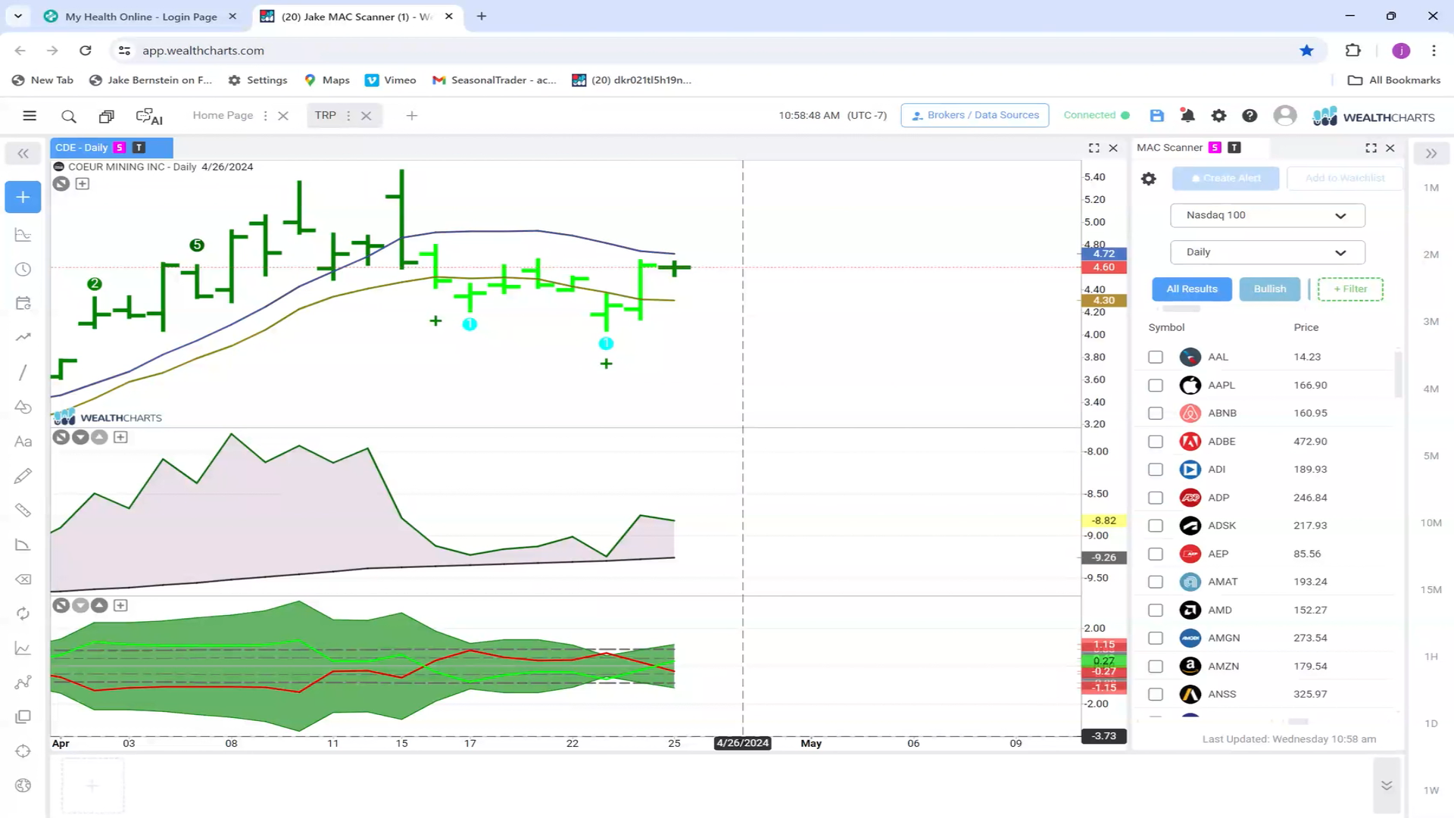
Task: Move middle indicator pane down arrow
Action: [x=80, y=437]
